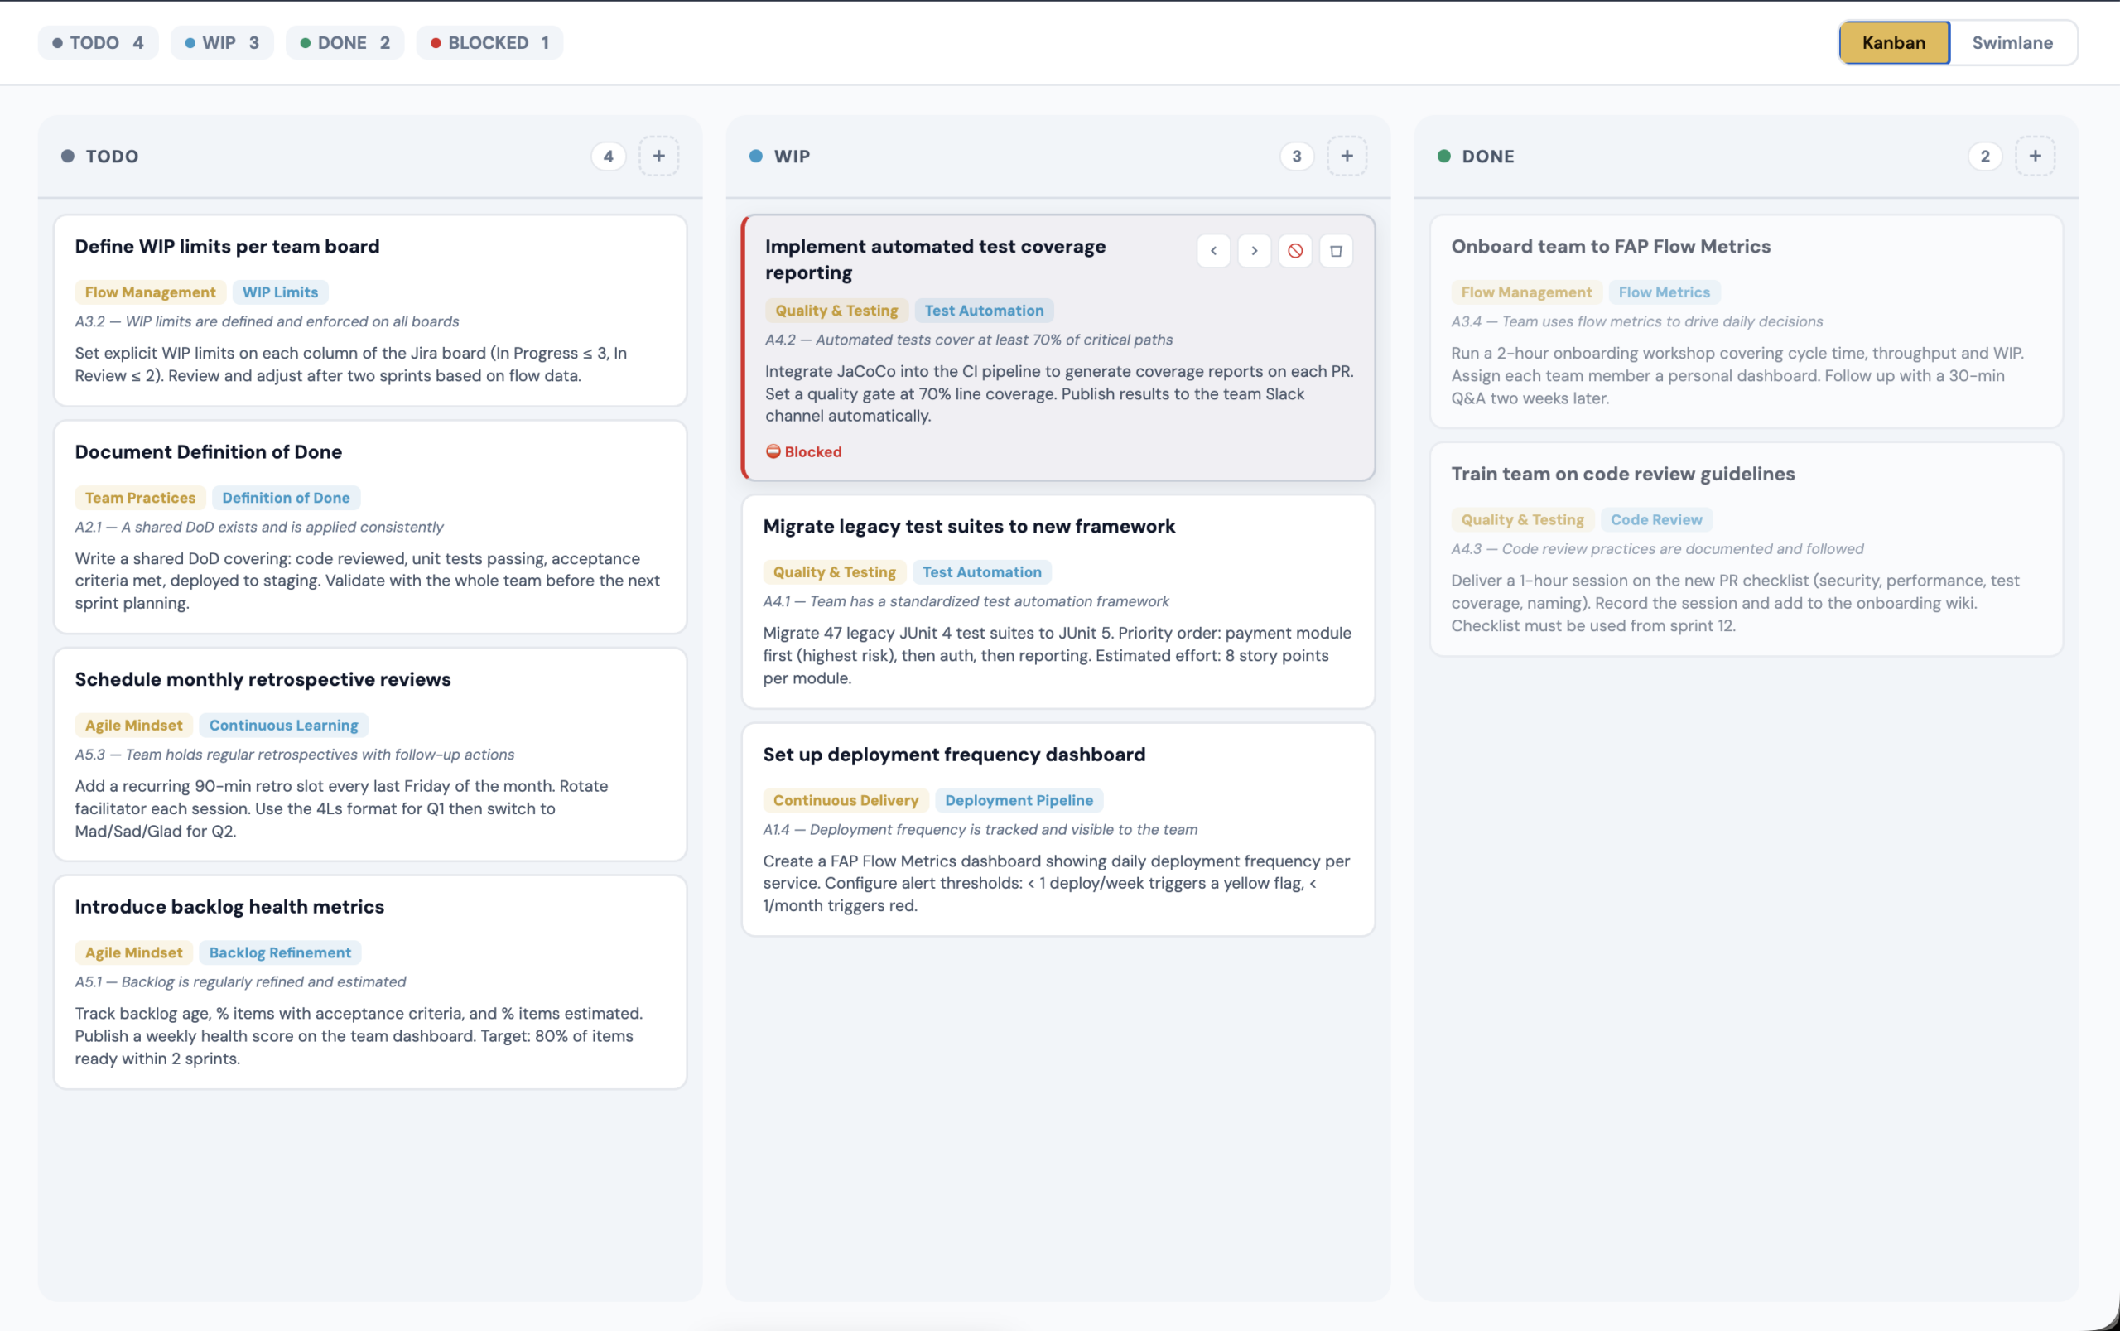Click the TODO column count badge
This screenshot has height=1331, width=2120.
(x=608, y=156)
